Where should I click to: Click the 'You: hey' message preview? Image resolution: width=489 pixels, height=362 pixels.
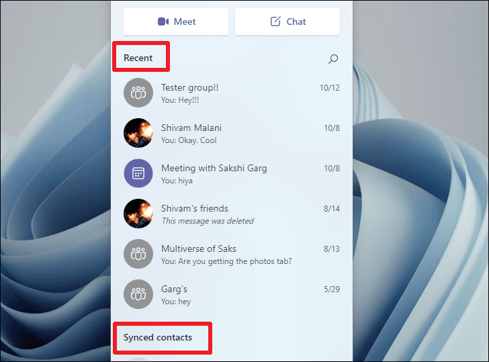[x=176, y=302]
